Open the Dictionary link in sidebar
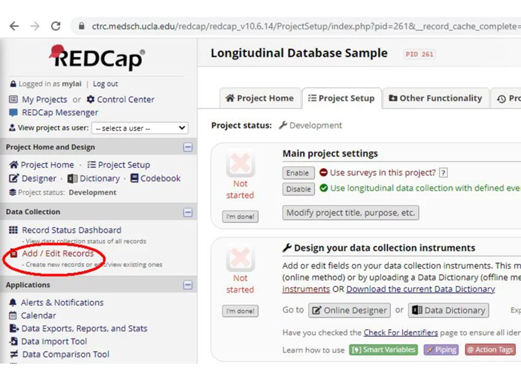 coord(100,178)
